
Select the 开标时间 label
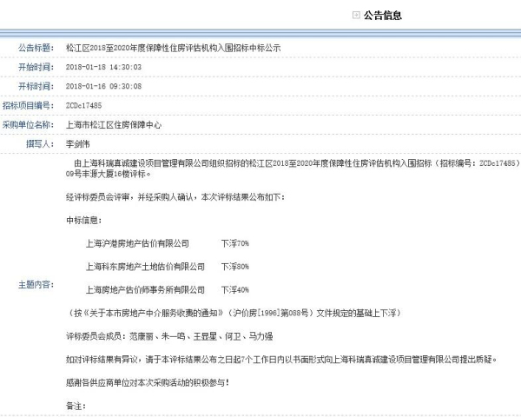coord(36,87)
